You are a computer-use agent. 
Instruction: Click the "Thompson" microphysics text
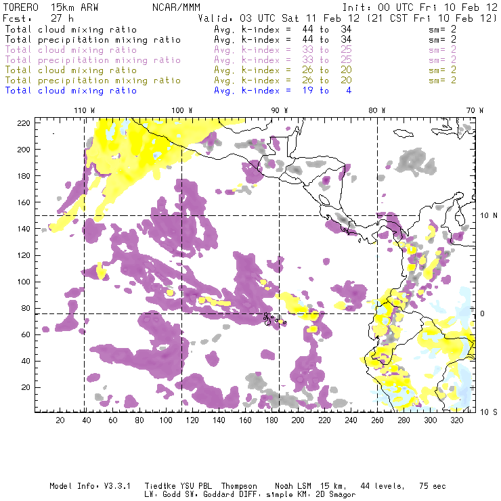click(x=239, y=486)
